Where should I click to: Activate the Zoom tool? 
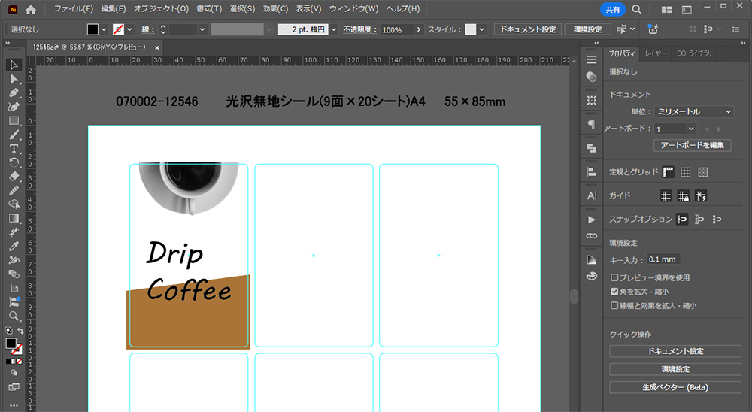pyautogui.click(x=14, y=316)
